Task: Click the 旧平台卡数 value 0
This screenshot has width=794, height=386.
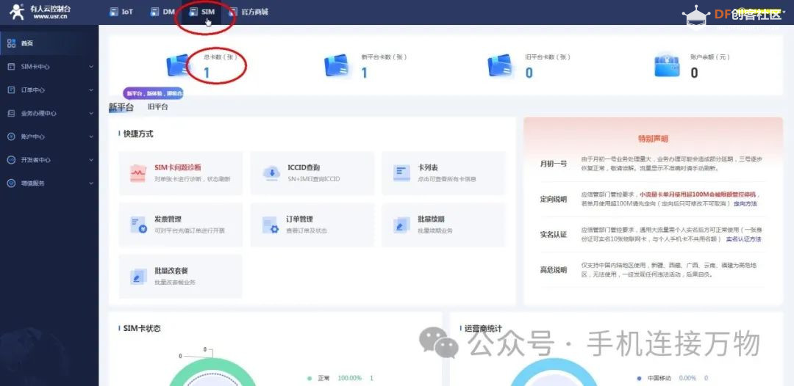Action: point(529,73)
